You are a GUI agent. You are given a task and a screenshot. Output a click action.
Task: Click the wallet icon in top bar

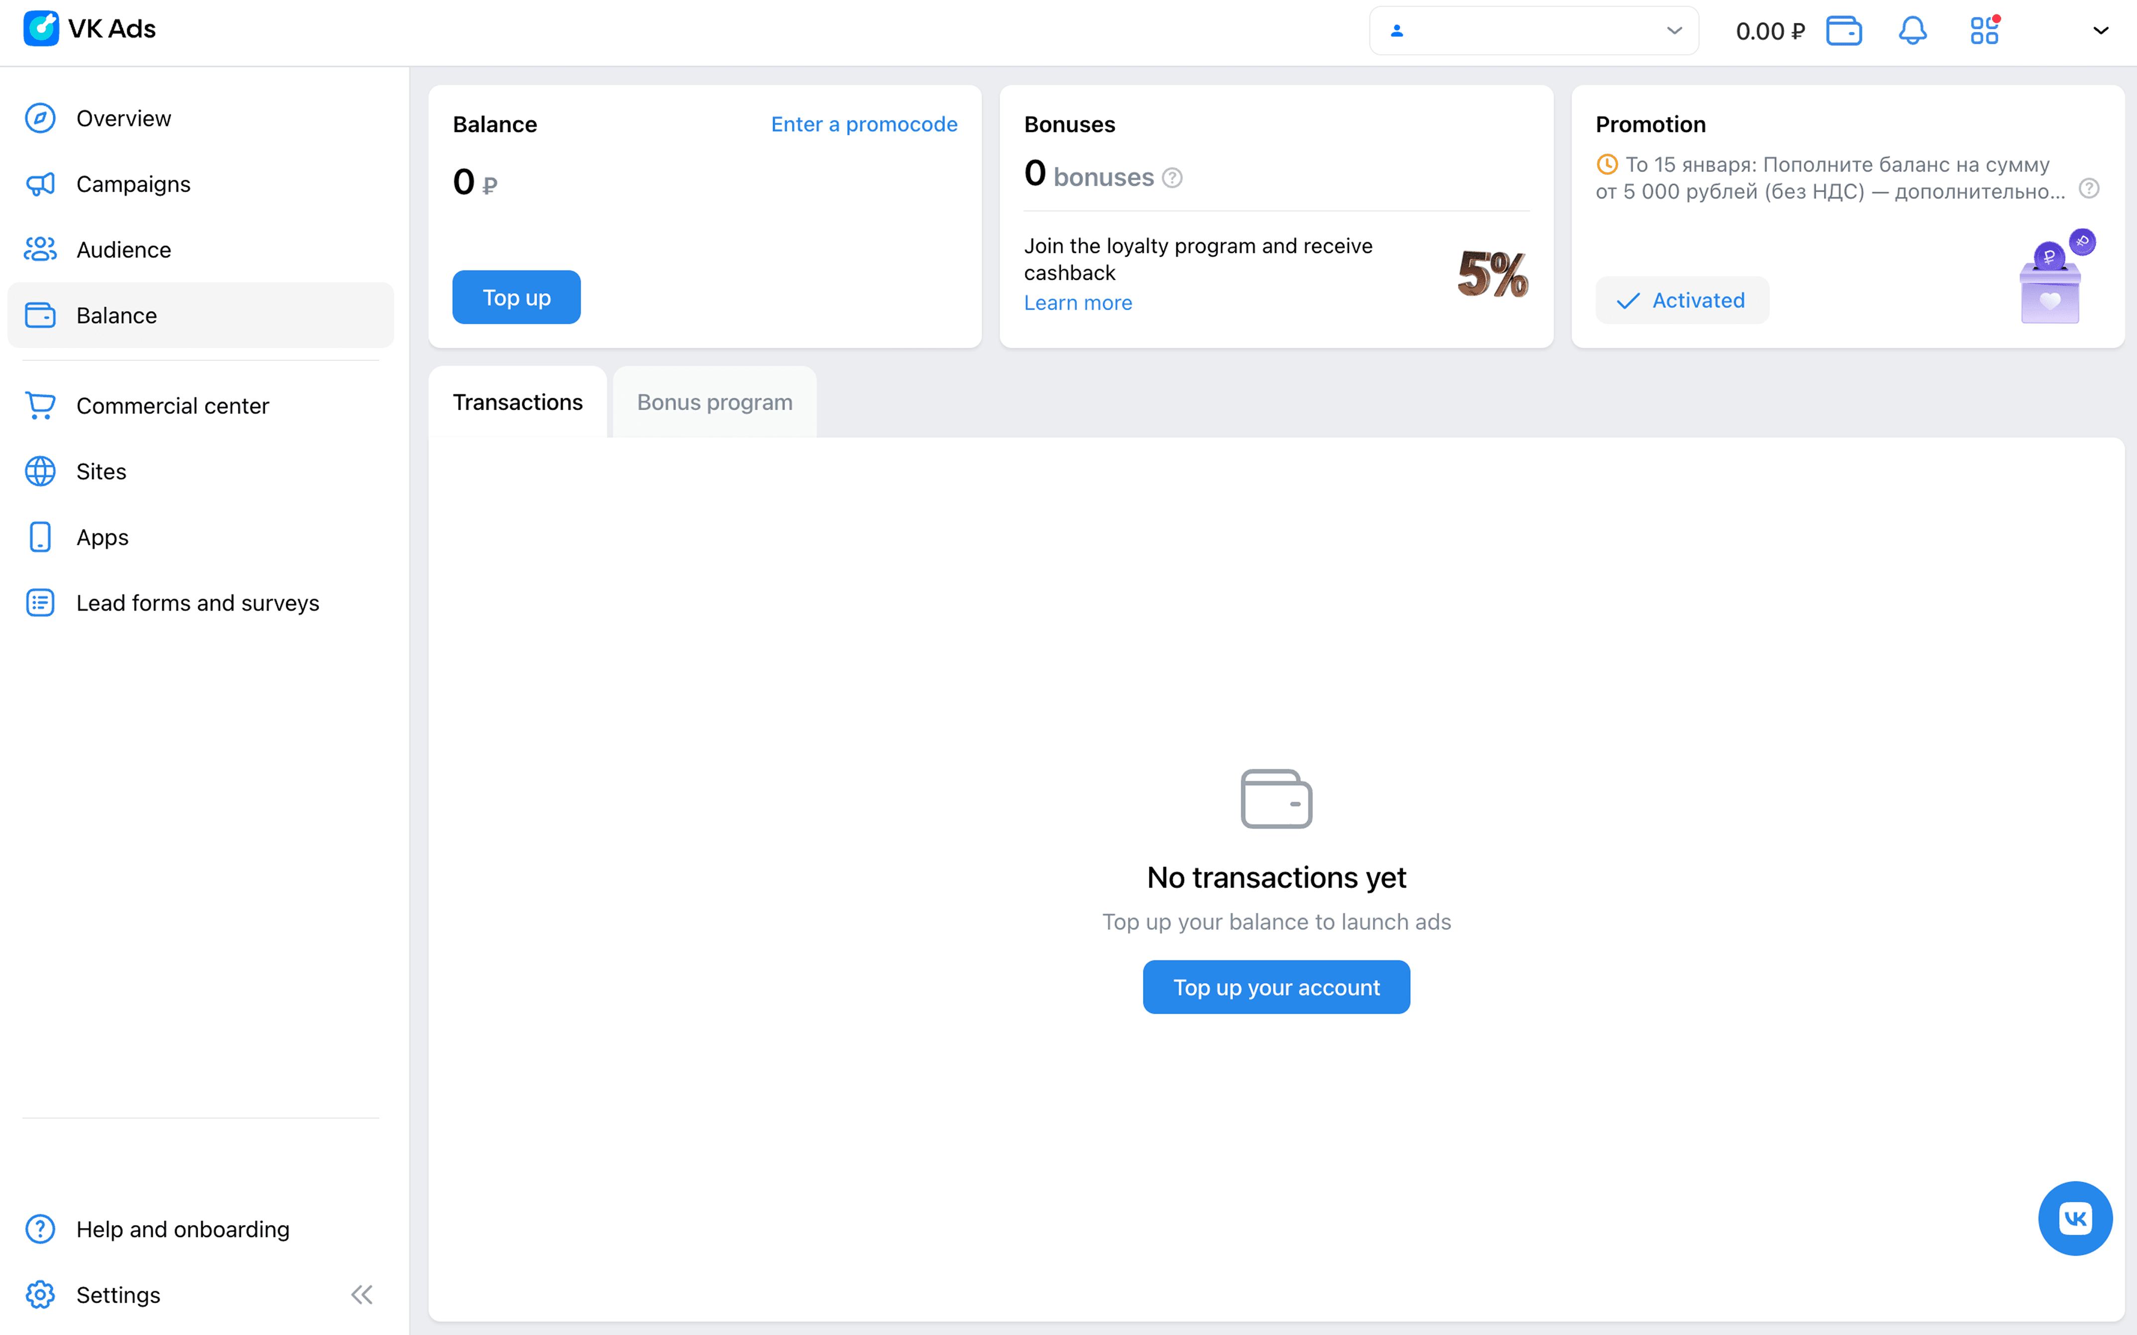click(x=1843, y=31)
